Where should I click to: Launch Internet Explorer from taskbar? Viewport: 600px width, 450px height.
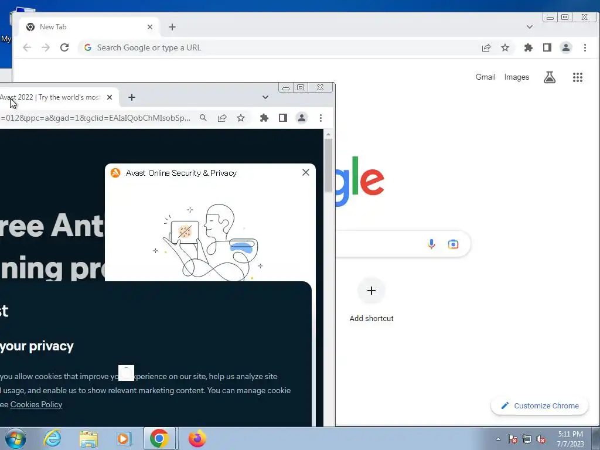coord(52,438)
